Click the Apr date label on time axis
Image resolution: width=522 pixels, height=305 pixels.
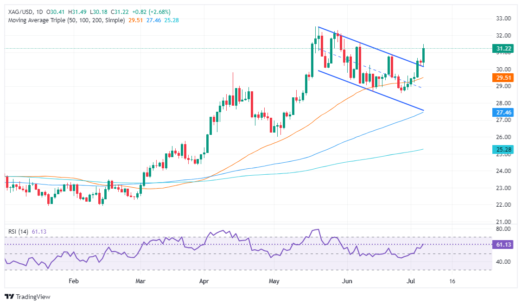[x=204, y=281]
